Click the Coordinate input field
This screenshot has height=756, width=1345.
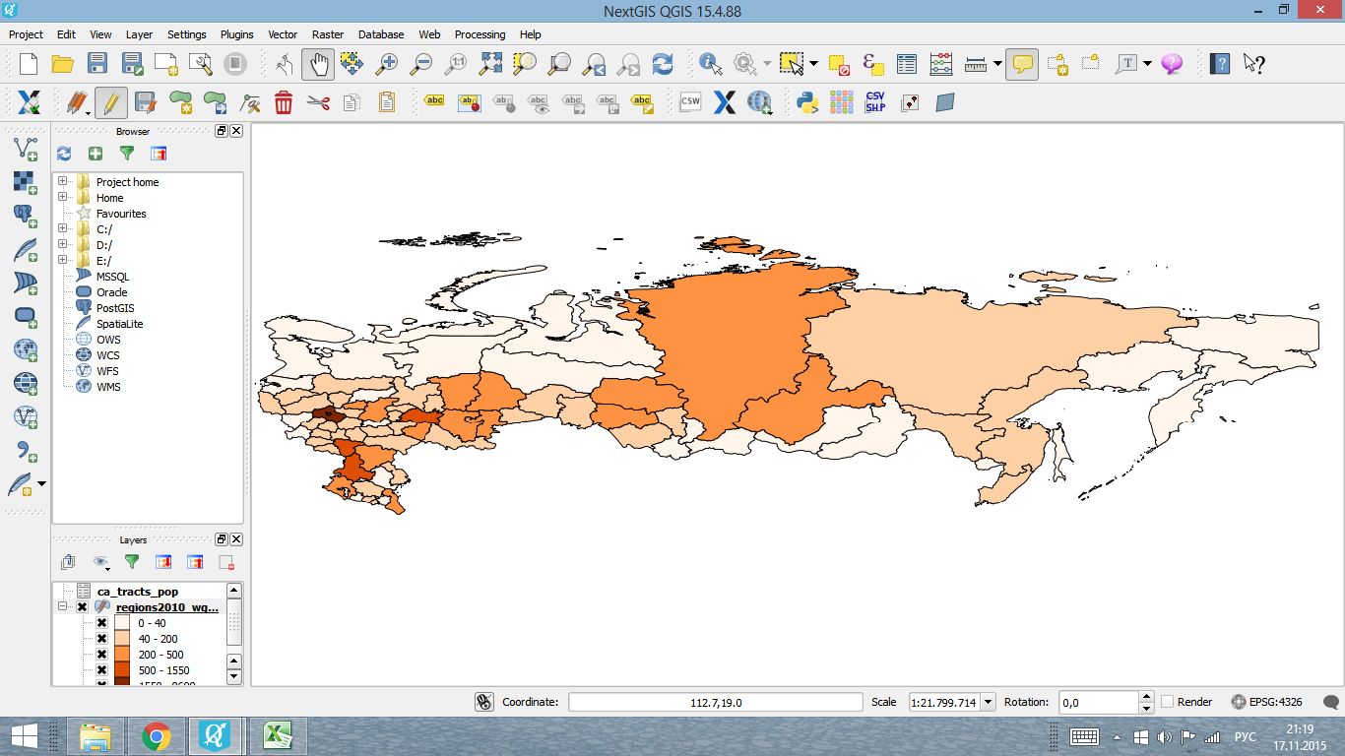click(716, 702)
